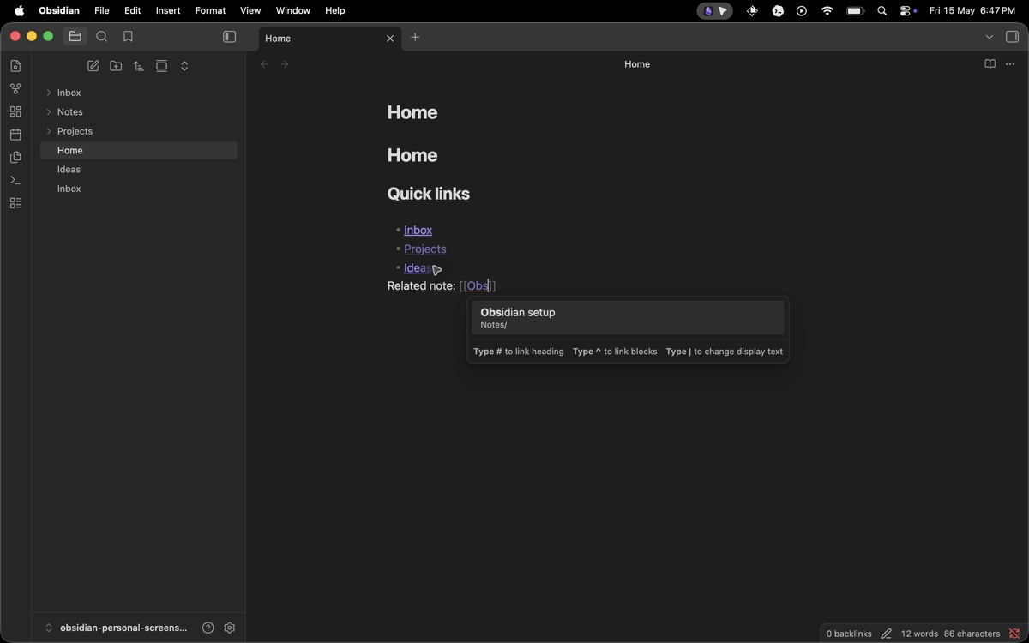The height and width of the screenshot is (643, 1029).
Task: Select the Home note in file list
Action: [x=139, y=151]
